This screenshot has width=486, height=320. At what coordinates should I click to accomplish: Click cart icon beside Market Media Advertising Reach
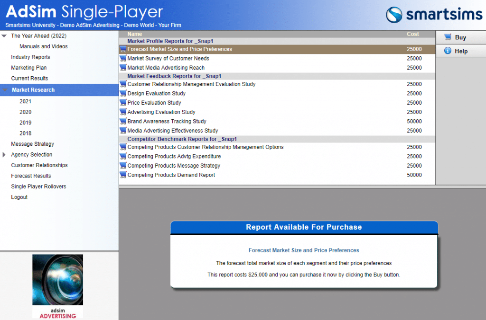tap(123, 68)
